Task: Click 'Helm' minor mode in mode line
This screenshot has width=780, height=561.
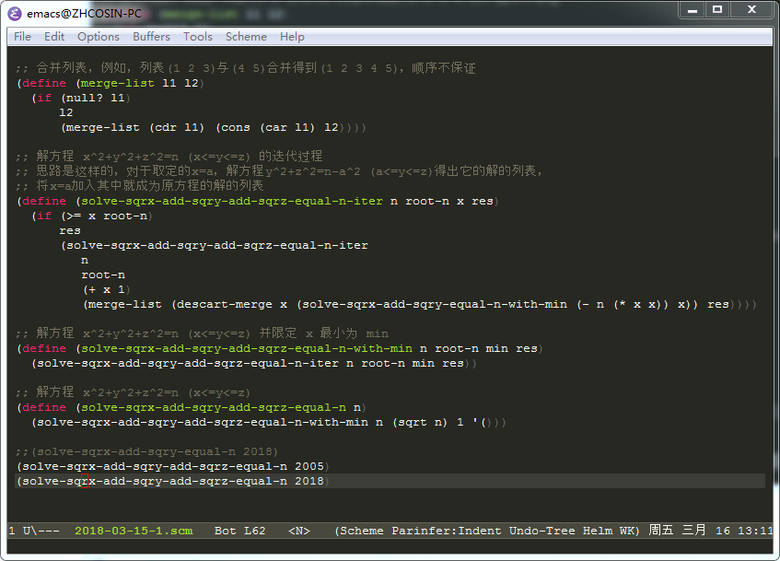Action: pos(598,531)
